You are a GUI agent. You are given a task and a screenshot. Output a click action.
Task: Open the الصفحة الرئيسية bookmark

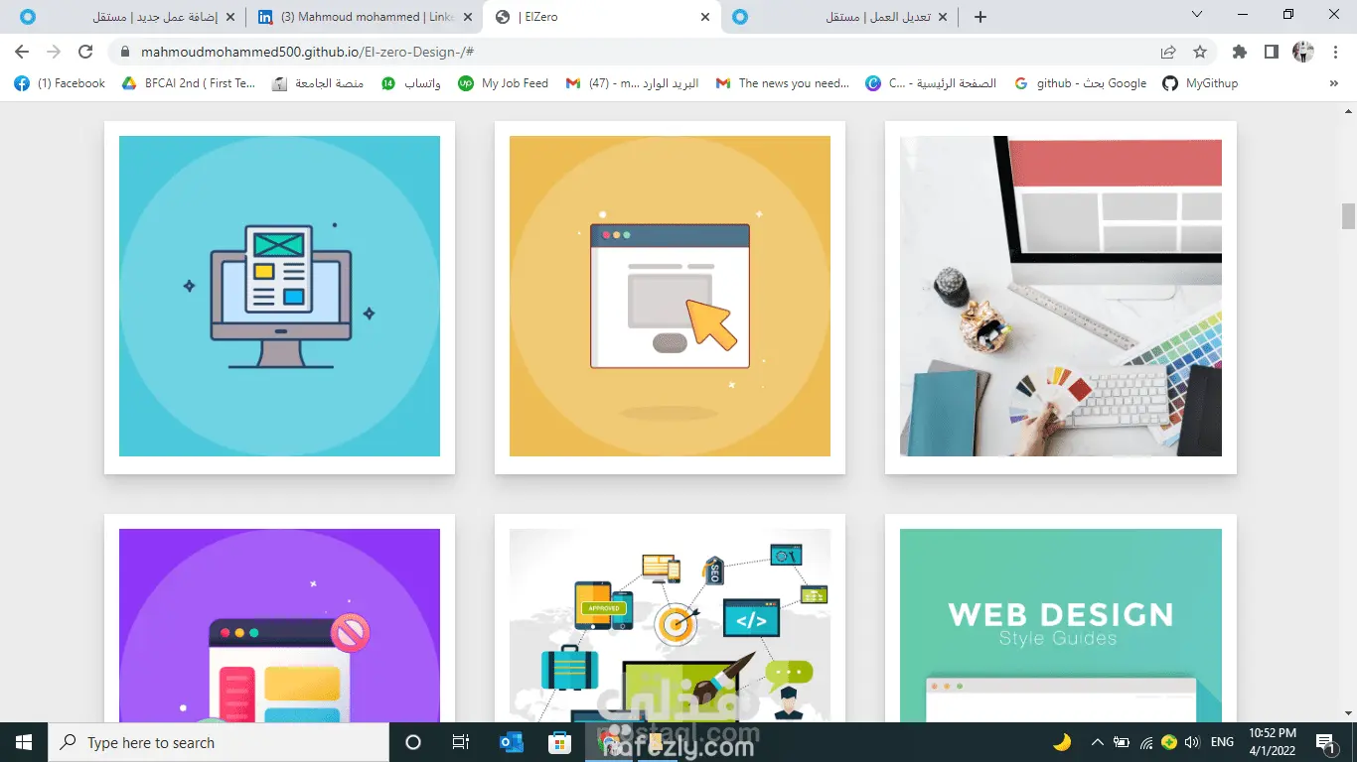931,83
